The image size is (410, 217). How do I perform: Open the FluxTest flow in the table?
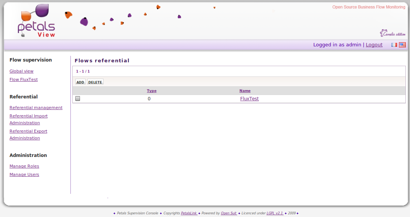coord(249,99)
